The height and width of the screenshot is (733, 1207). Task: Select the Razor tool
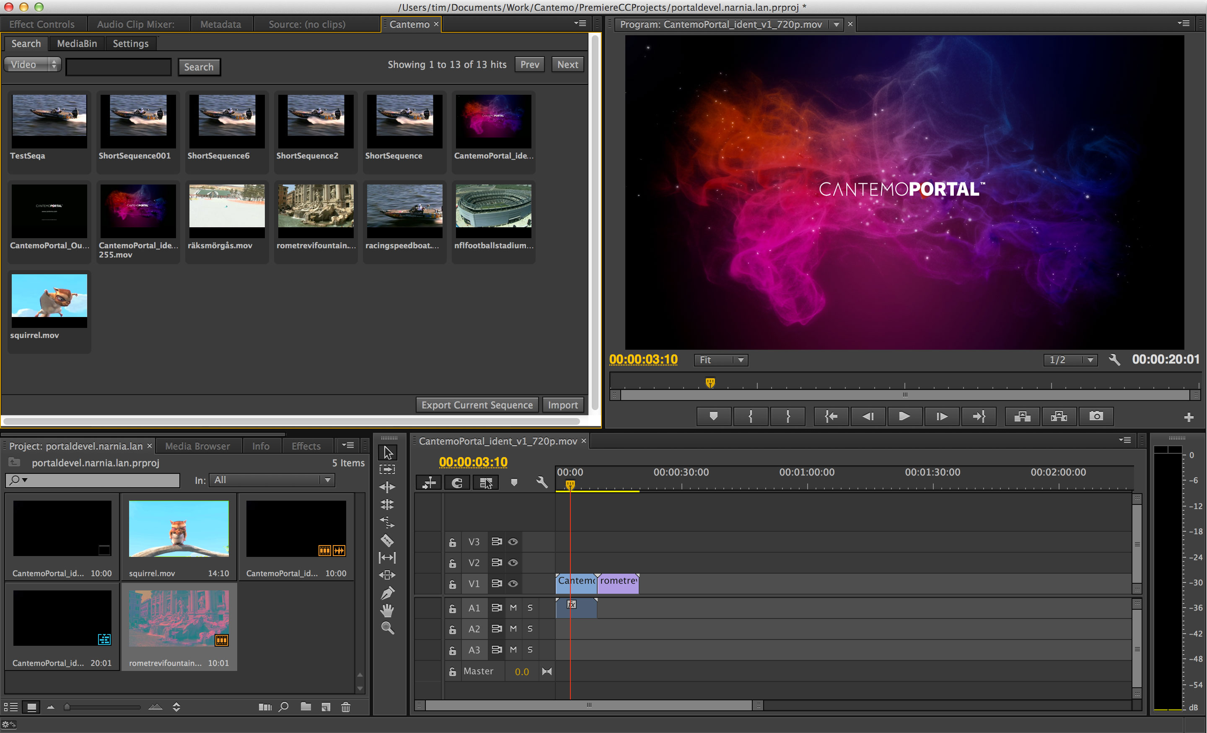point(387,541)
